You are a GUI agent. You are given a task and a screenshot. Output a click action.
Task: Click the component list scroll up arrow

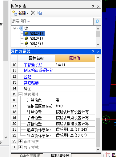(x=98, y=29)
